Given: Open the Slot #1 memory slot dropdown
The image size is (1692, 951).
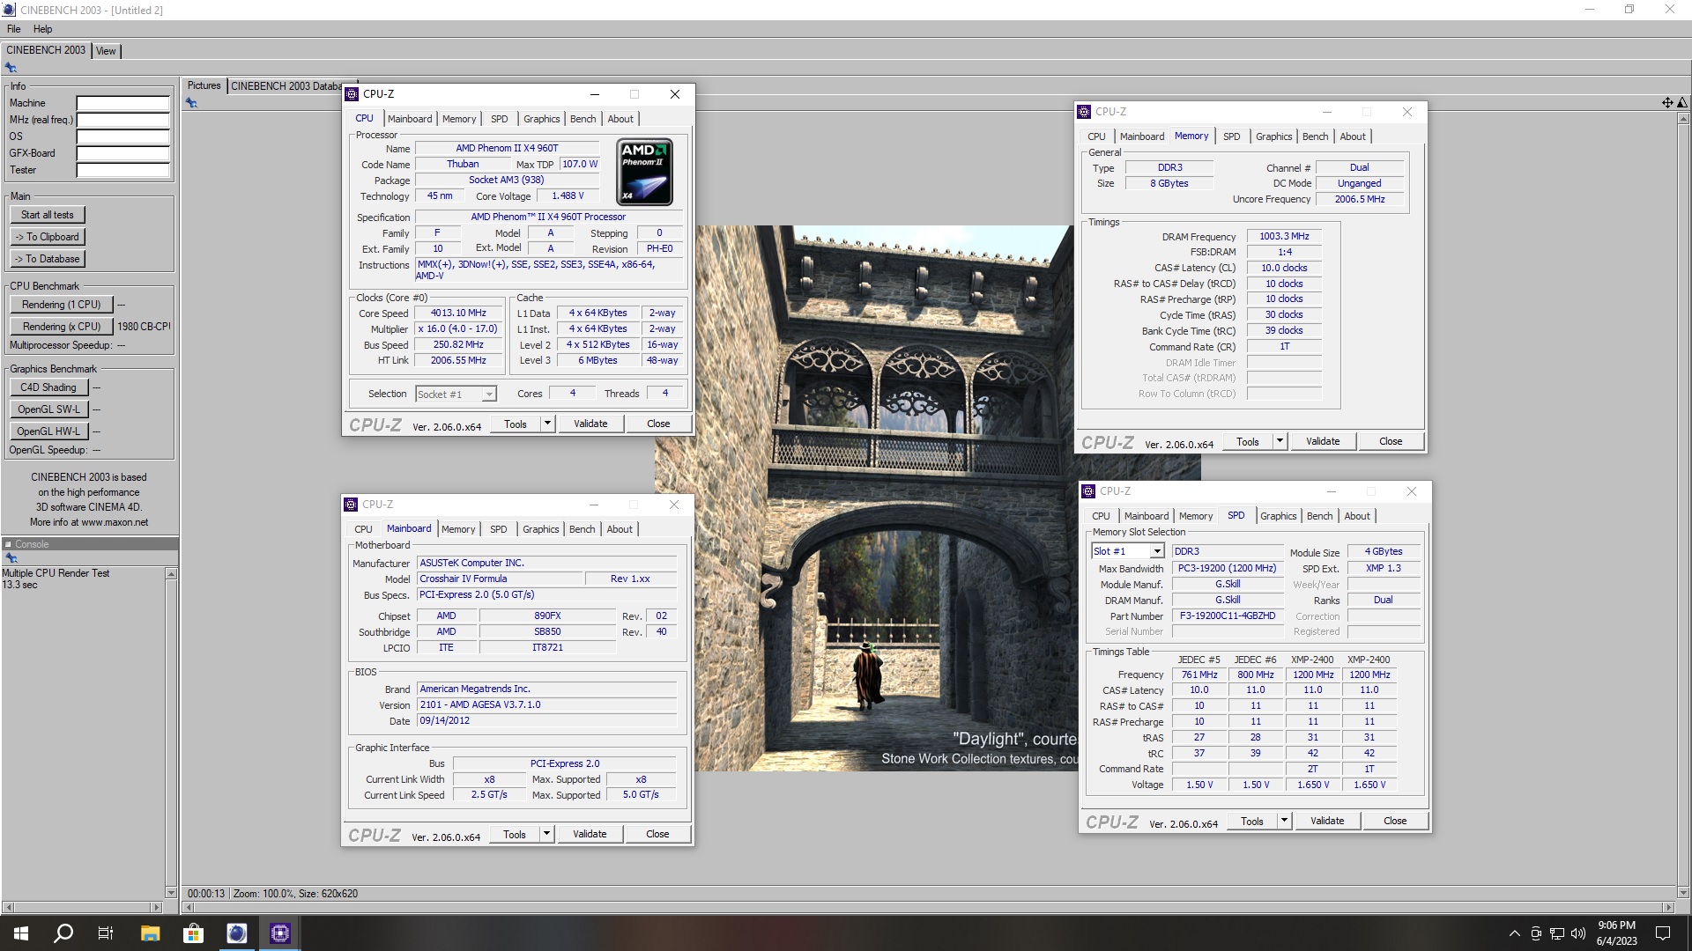Looking at the screenshot, I should pos(1157,551).
